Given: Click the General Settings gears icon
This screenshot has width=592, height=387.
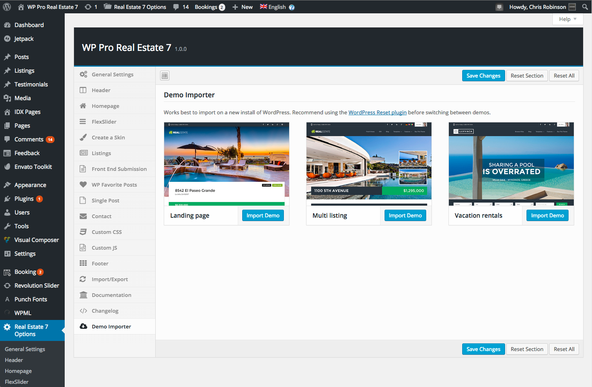Looking at the screenshot, I should tap(83, 74).
